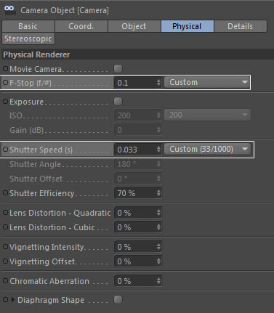
Task: Click keyframe circle beside F-Stop
Action: pyautogui.click(x=5, y=83)
